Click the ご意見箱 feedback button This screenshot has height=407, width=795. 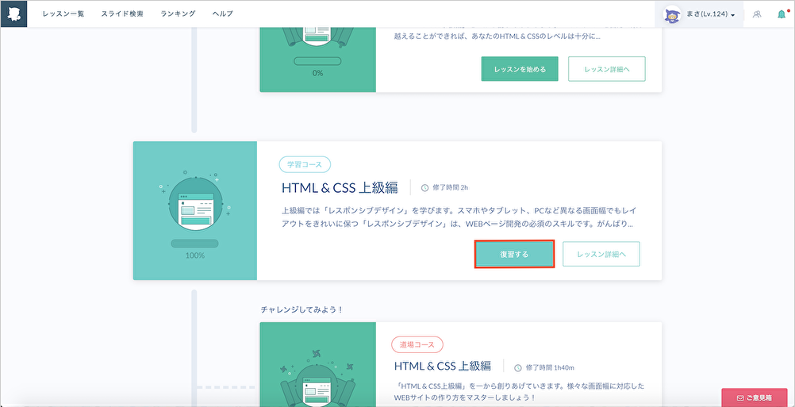754,397
